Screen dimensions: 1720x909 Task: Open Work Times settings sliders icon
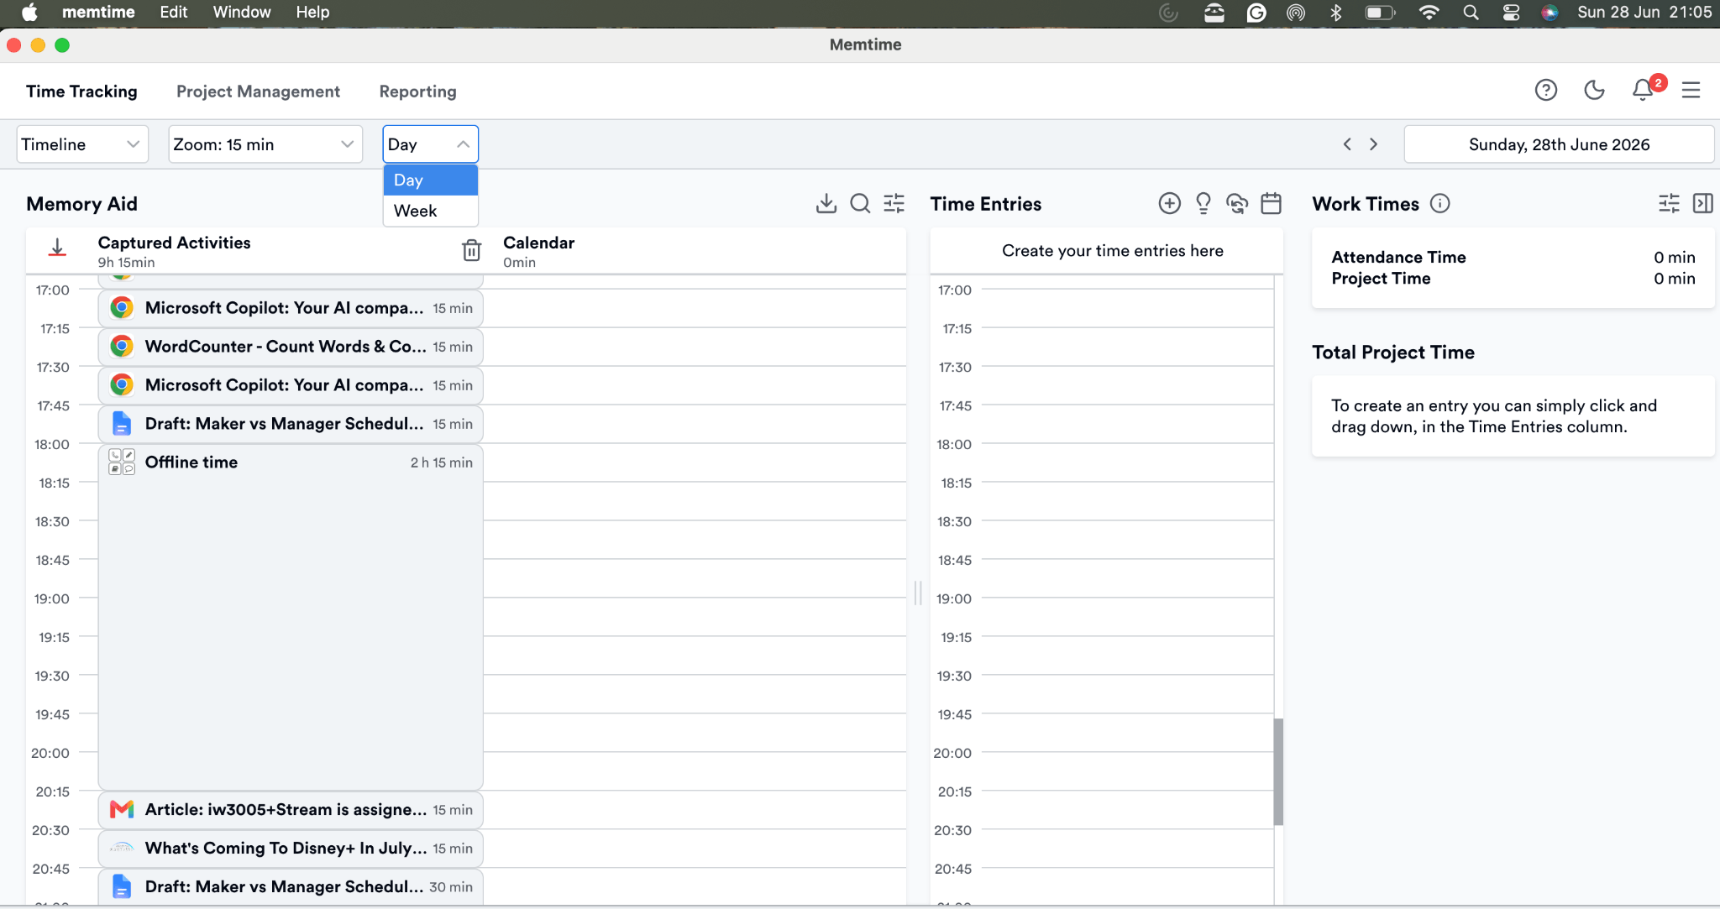click(x=1669, y=203)
